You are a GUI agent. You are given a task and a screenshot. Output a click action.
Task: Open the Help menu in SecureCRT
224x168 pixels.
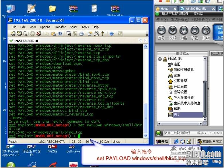pyautogui.click(x=96, y=27)
